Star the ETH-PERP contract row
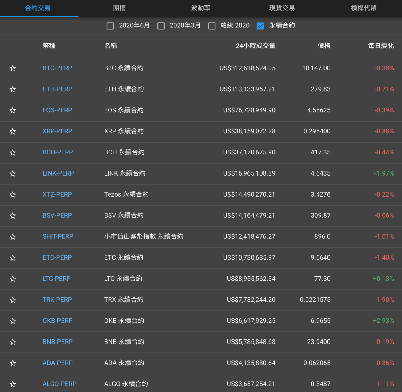Image resolution: width=402 pixels, height=392 pixels. coord(13,89)
